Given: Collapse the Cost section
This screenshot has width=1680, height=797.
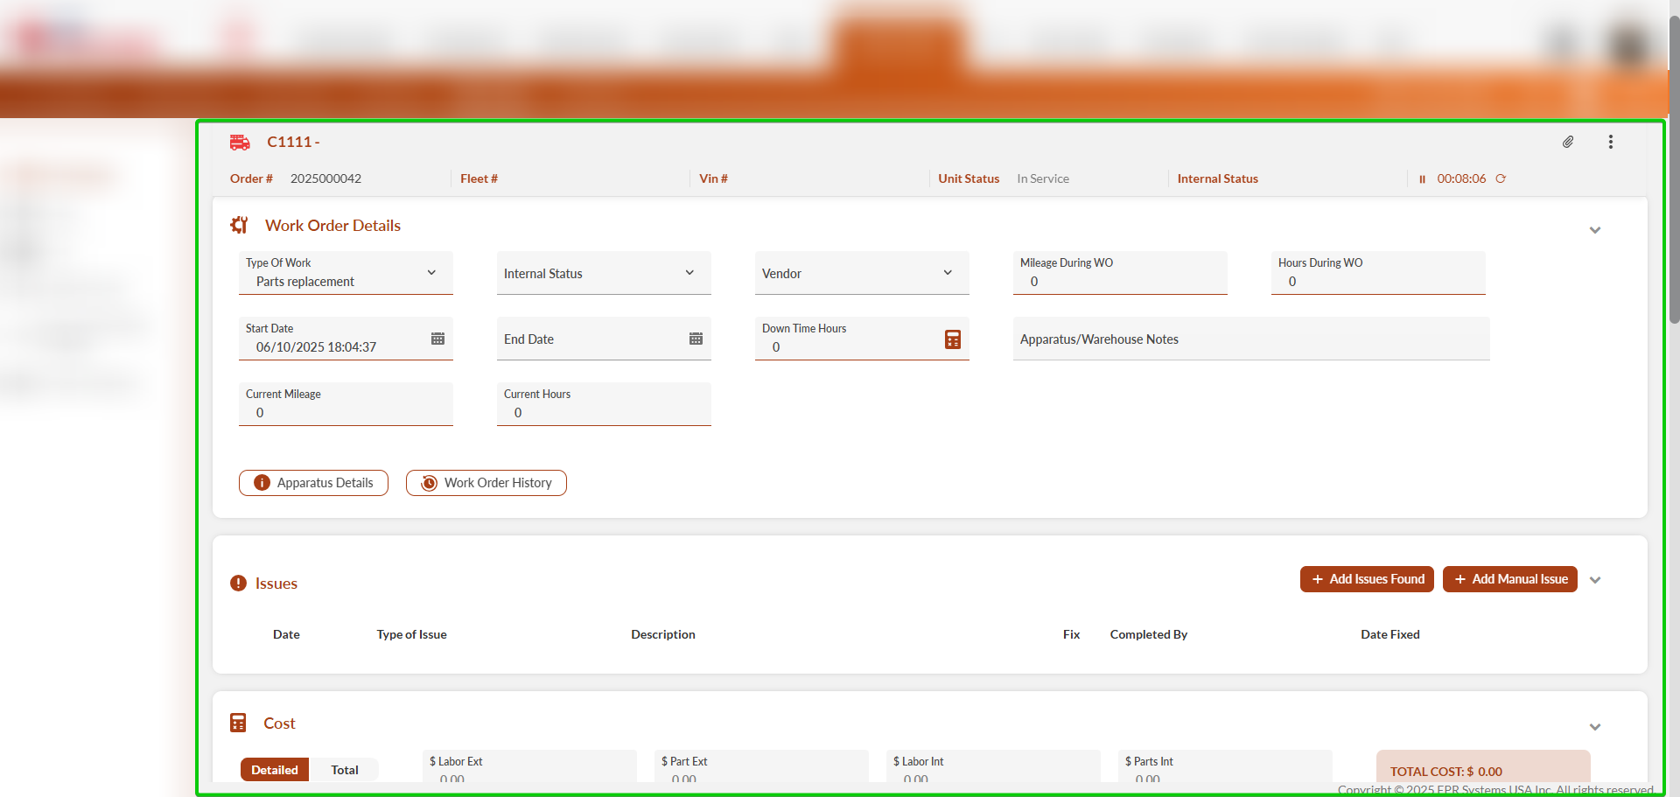Looking at the screenshot, I should (1594, 727).
